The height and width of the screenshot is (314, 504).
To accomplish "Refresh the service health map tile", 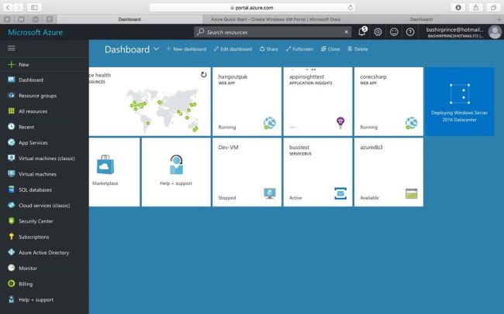I will point(203,75).
